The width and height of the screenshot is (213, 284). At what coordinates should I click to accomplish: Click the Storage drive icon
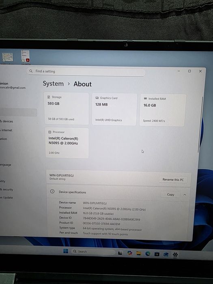[49, 97]
